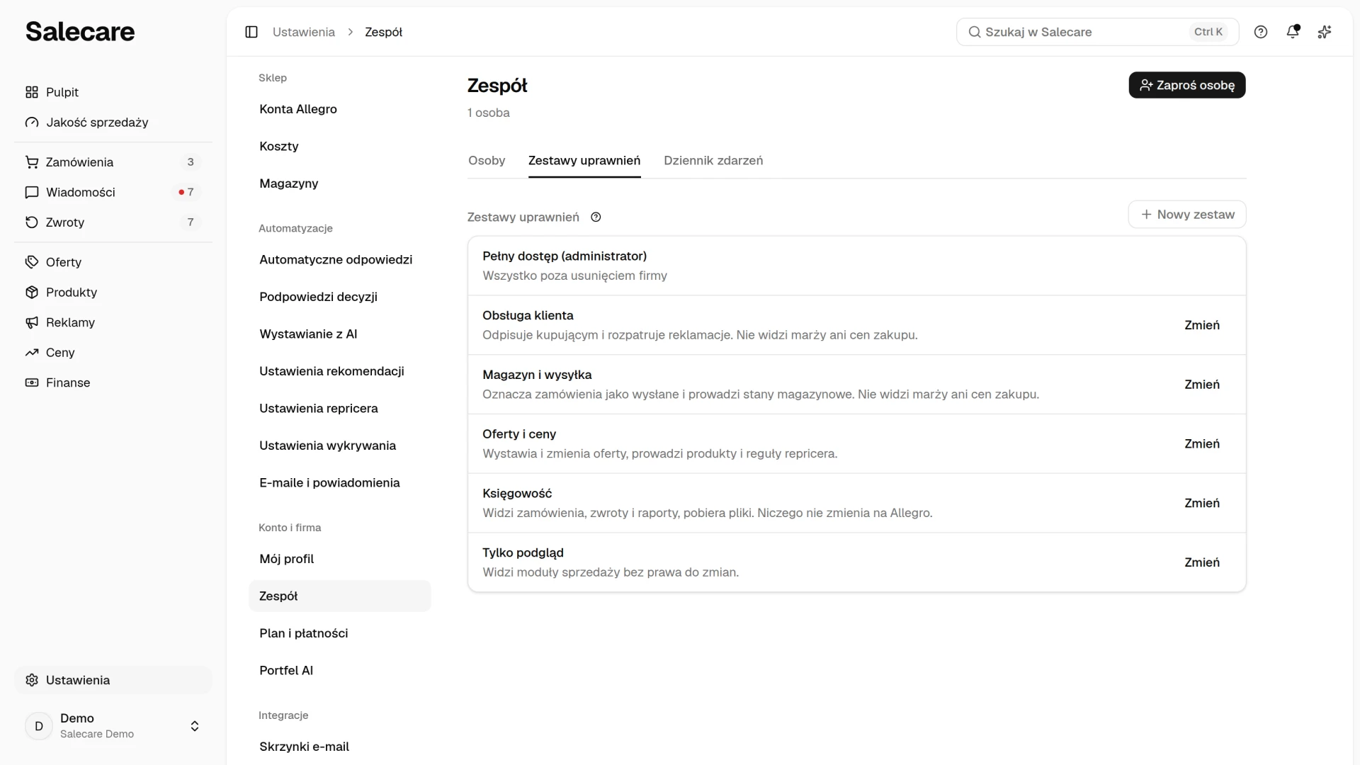Go to Ustawienia breadcrumb link
1360x765 pixels.
pos(304,32)
